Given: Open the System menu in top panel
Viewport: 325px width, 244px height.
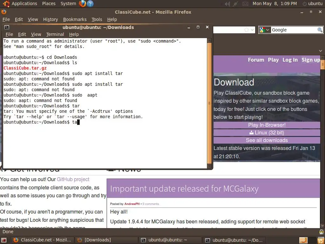Looking at the screenshot, I should click(x=68, y=4).
